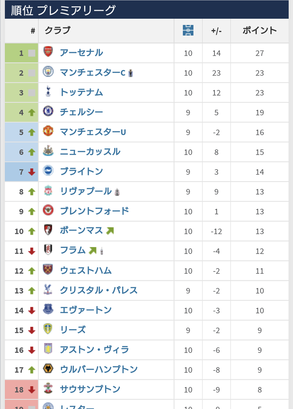Image resolution: width=293 pixels, height=409 pixels.
Task: Click the Chelsea crest icon
Action: pos(48,112)
